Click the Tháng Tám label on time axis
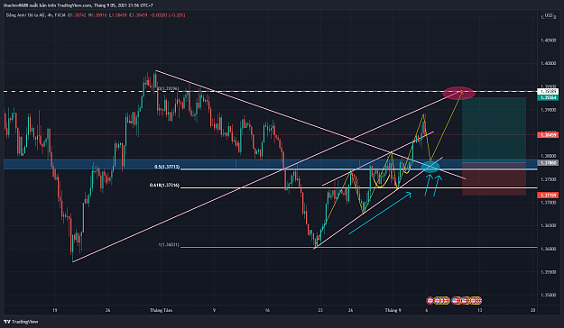The image size is (564, 328). (x=161, y=310)
